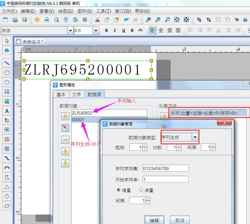Image resolution: width=250 pixels, height=224 pixels.
Task: Select the 减量 radio button
Action: point(141,190)
